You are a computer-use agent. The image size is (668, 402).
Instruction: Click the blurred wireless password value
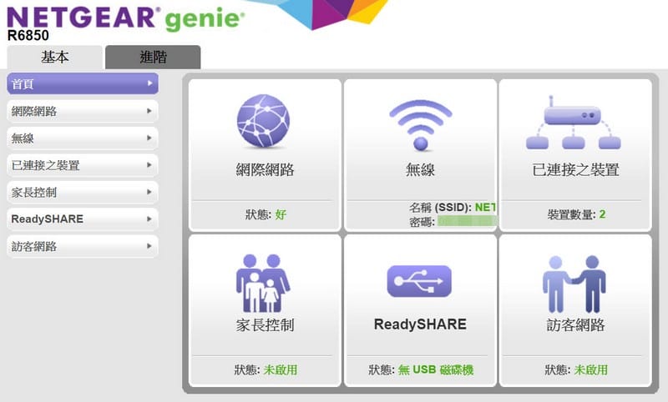click(x=468, y=221)
